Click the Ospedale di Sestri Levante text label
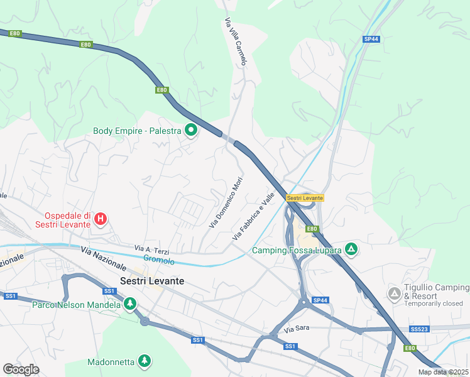This screenshot has width=470, height=377. [63, 220]
